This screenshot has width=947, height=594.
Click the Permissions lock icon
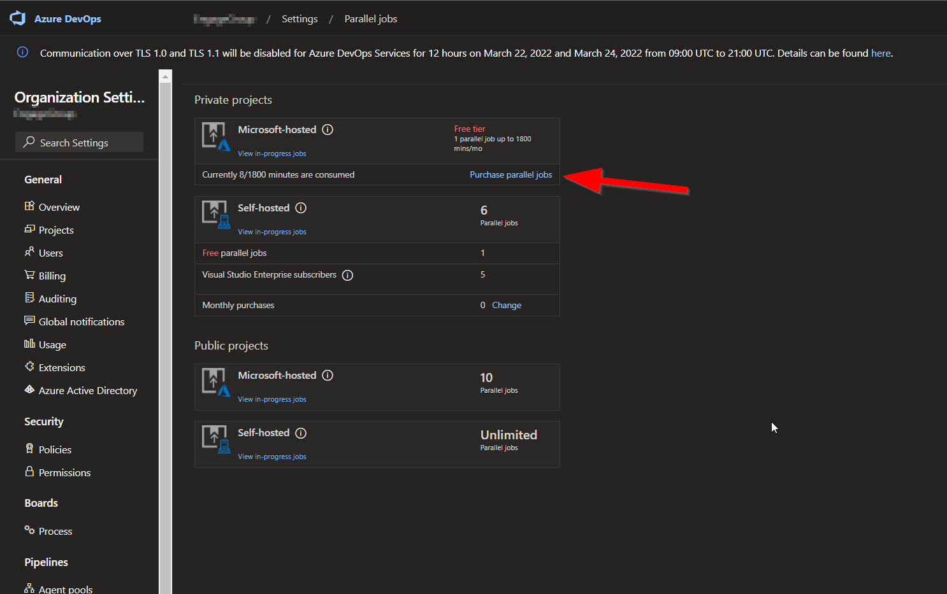click(29, 471)
